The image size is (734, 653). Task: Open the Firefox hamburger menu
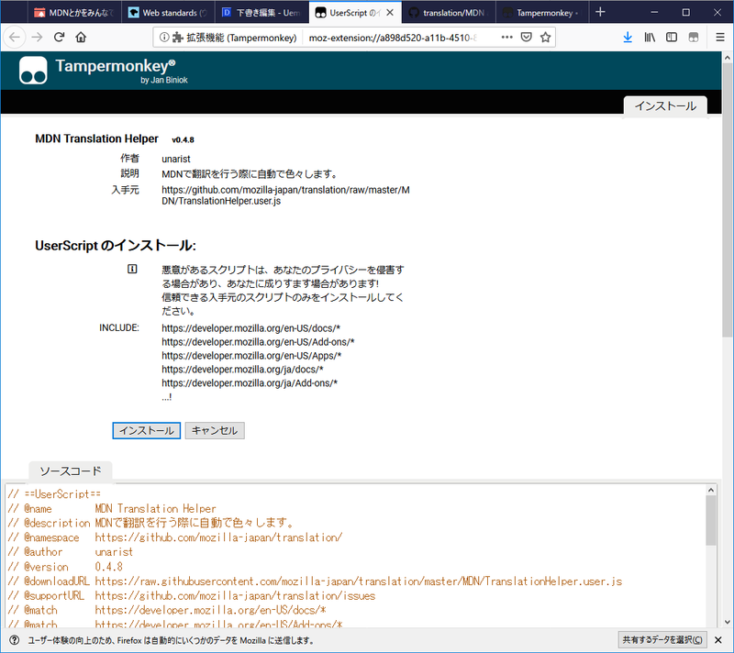click(720, 38)
